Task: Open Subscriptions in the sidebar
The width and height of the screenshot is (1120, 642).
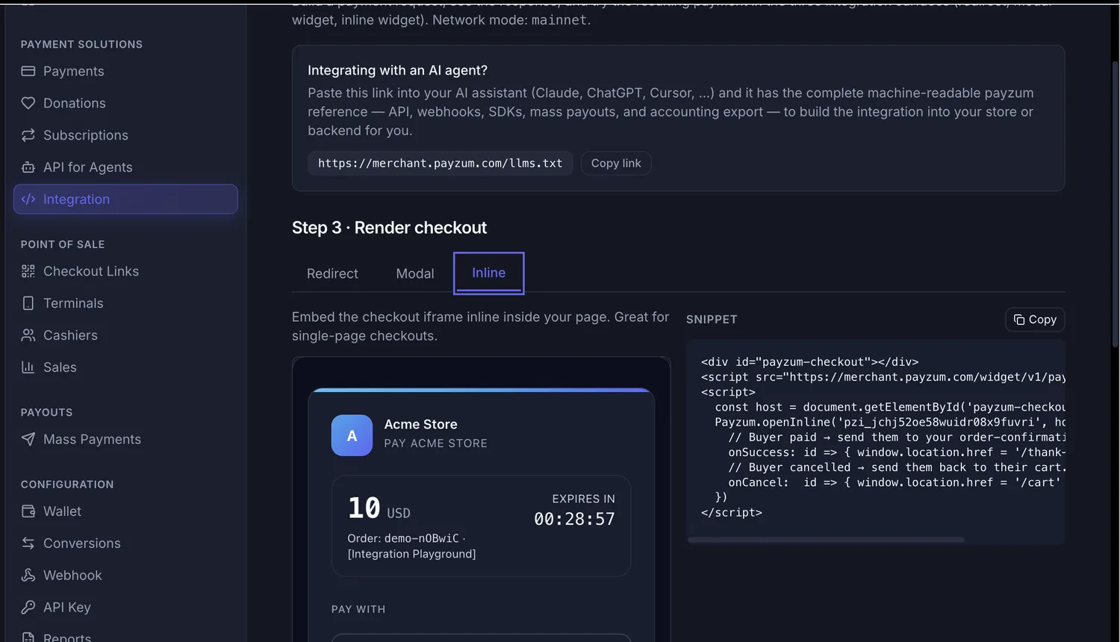Action: coord(125,135)
